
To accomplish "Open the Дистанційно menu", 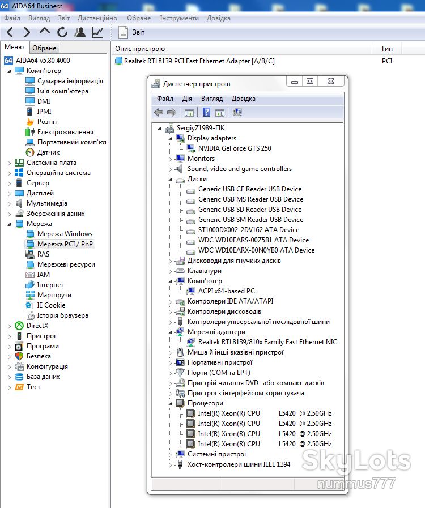I will pos(97,18).
